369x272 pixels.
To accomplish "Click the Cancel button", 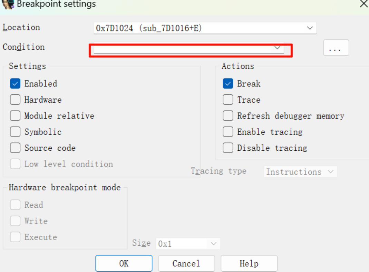I will tap(186, 264).
